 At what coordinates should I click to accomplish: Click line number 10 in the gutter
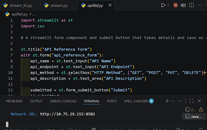[10, 72]
